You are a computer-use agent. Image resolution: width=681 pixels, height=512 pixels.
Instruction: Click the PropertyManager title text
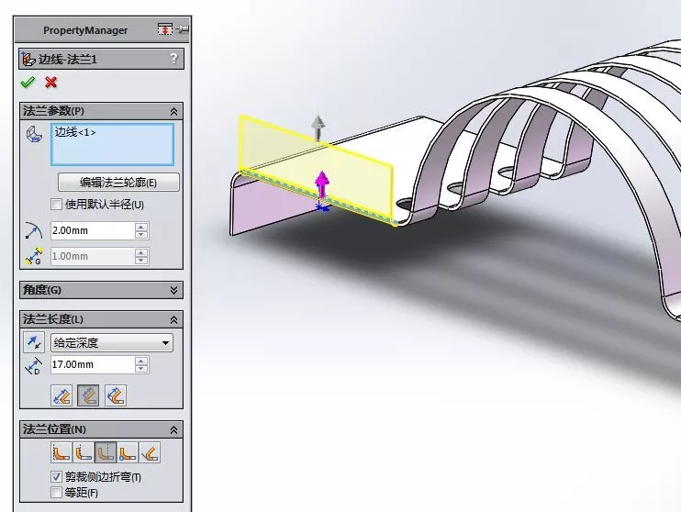[85, 30]
